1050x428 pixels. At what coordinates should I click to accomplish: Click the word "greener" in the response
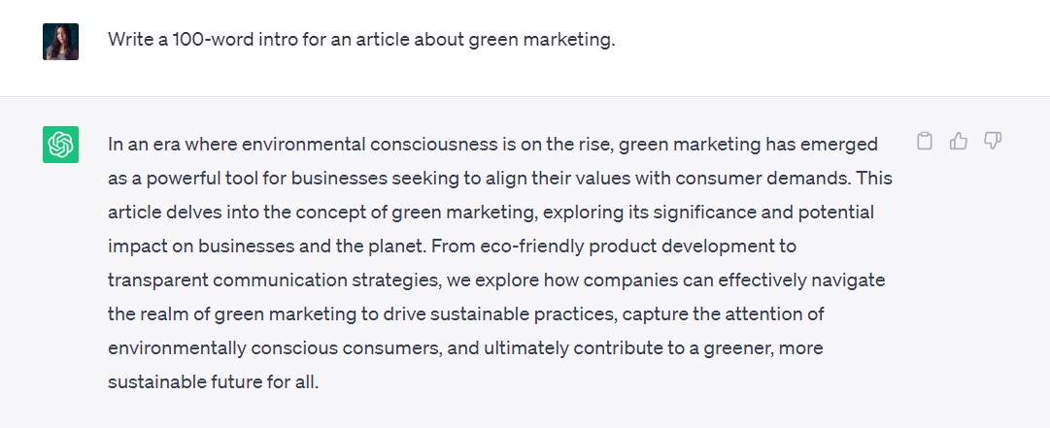746,347
